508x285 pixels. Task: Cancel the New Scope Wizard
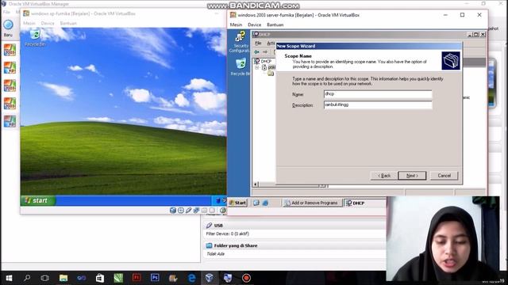[x=444, y=176]
